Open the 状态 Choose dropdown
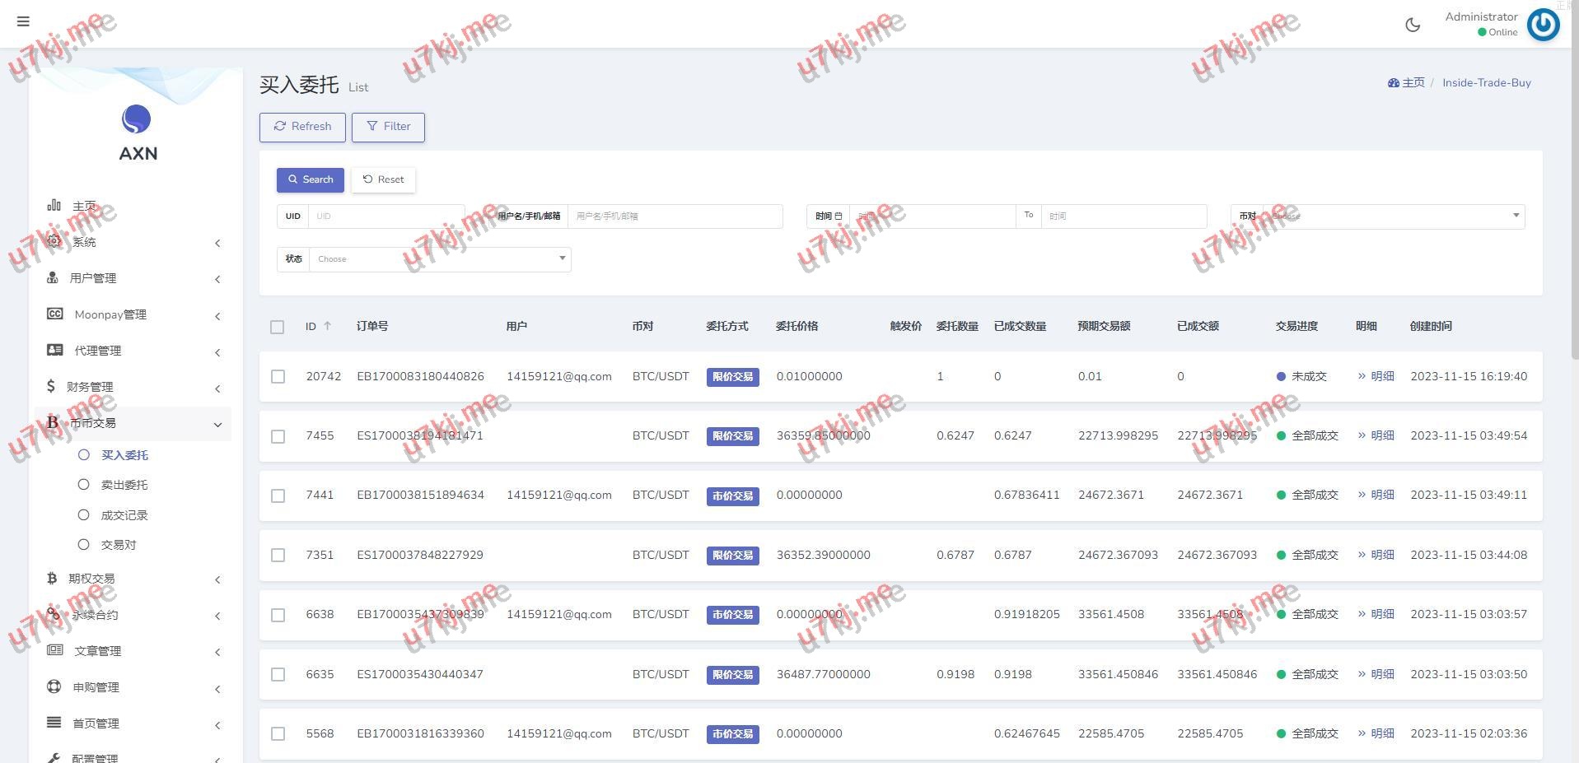The width and height of the screenshot is (1579, 763). point(440,259)
